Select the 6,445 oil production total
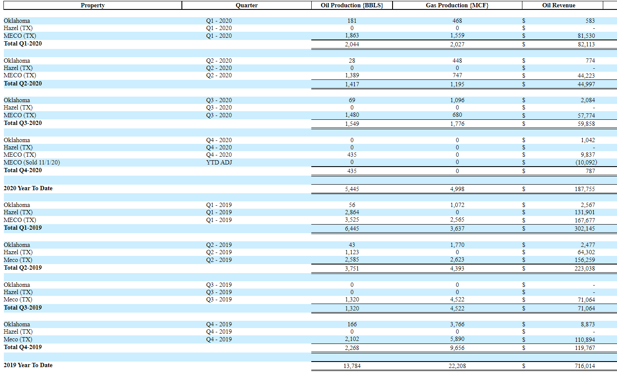Screen dimensions: 617x374 (352, 228)
